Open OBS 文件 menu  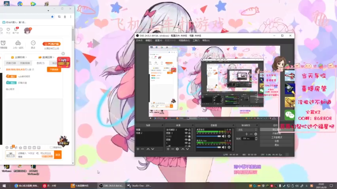[x=139, y=40]
